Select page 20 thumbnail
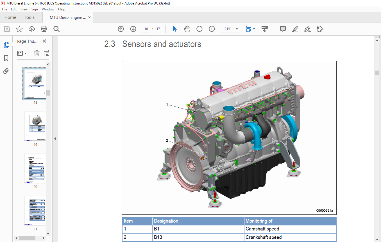Image resolution: width=381 pixels, height=242 pixels. (x=35, y=168)
